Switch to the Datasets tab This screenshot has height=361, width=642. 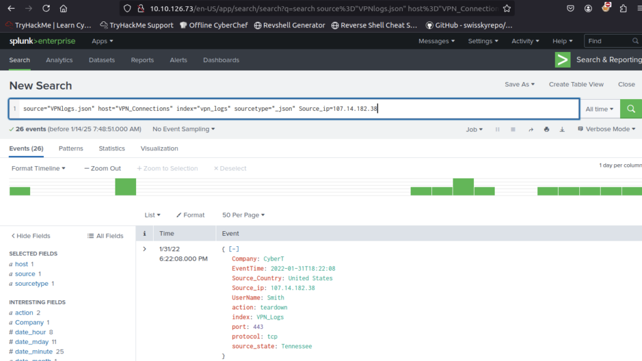(102, 60)
